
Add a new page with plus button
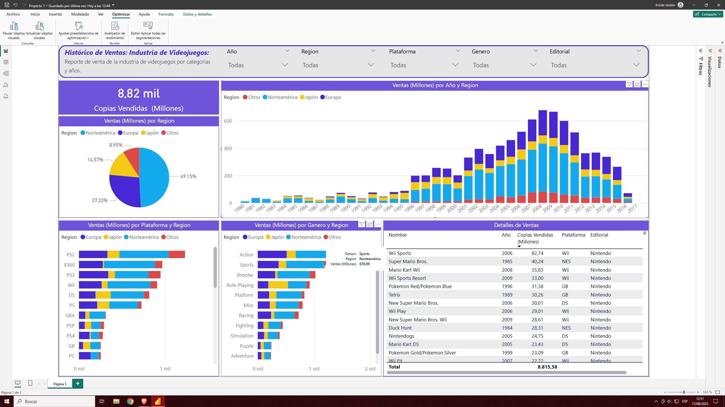78,384
